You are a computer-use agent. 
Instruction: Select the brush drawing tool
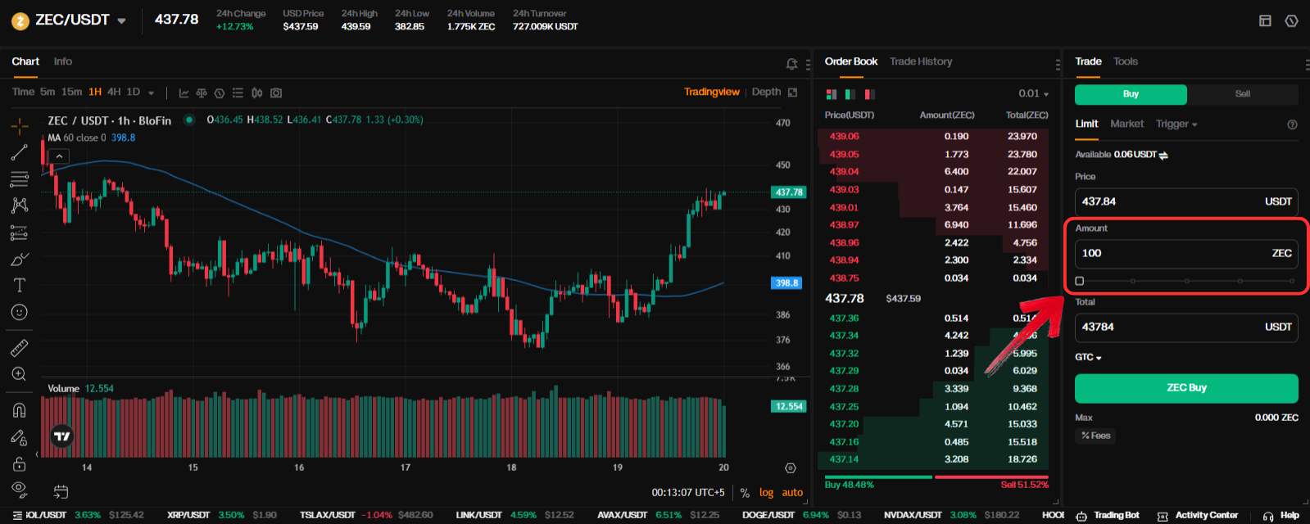click(20, 259)
